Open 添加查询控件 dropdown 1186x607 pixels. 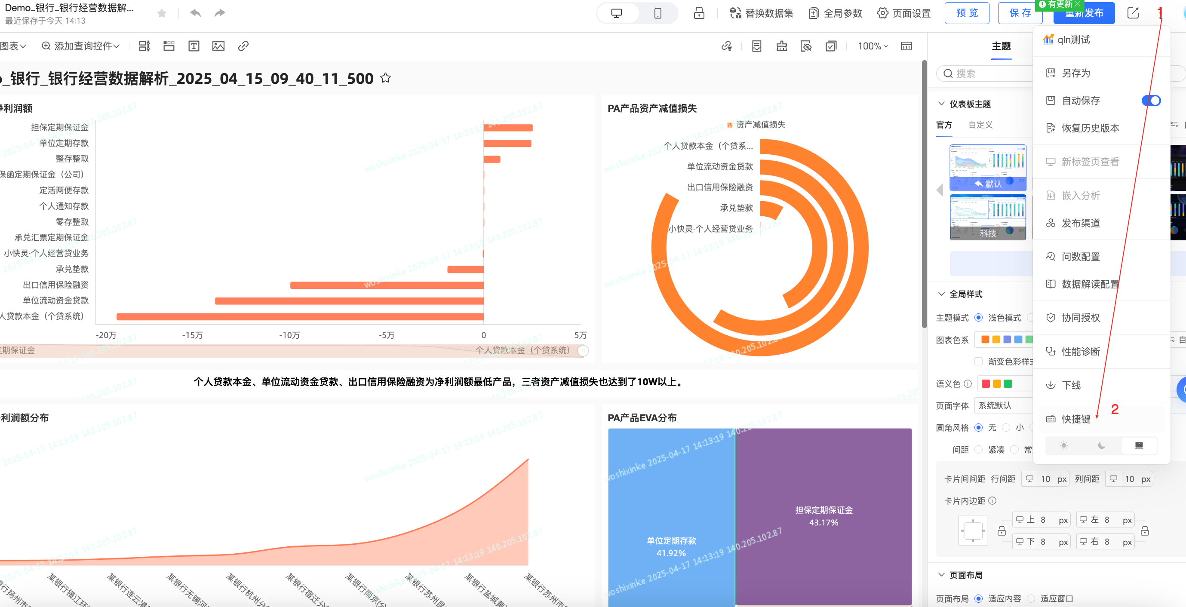point(80,46)
